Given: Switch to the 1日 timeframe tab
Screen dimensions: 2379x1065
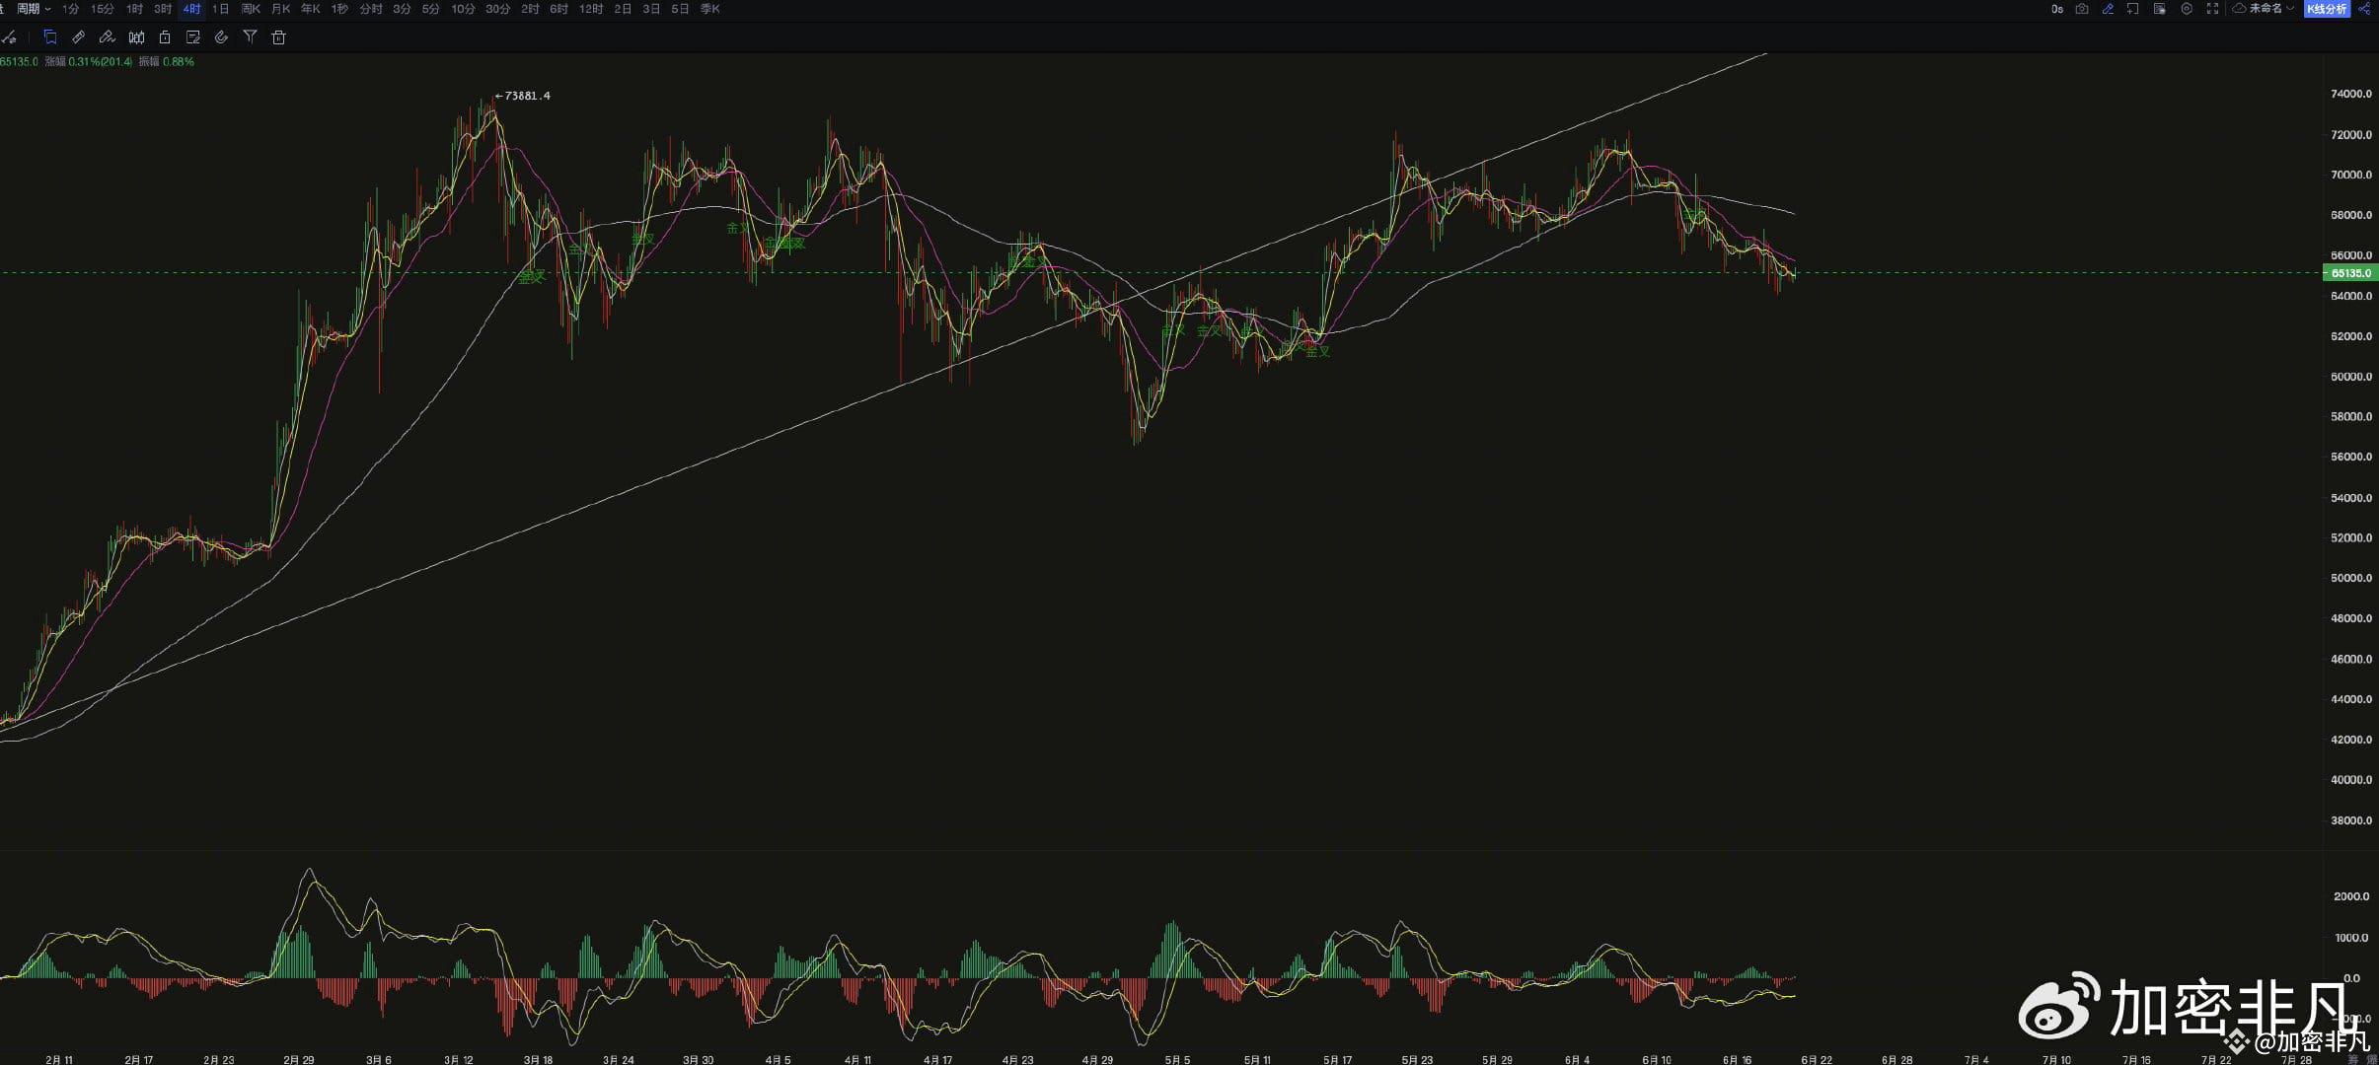Looking at the screenshot, I should click(220, 9).
